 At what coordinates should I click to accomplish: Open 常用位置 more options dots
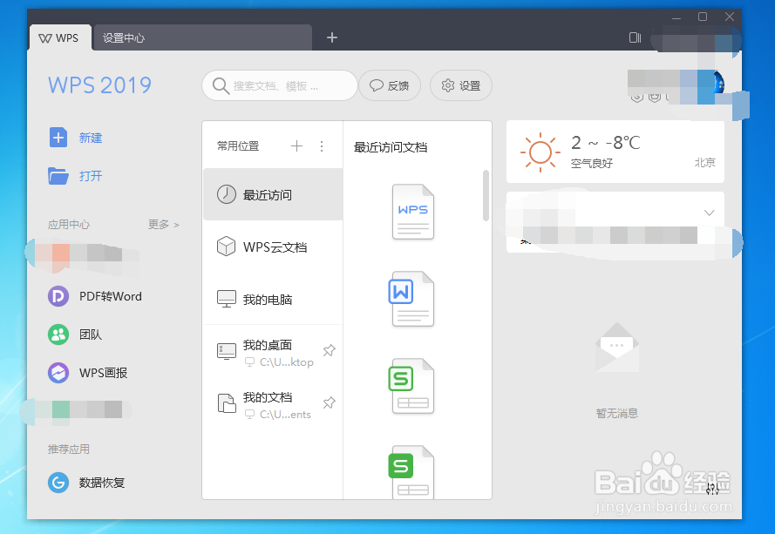pos(322,145)
